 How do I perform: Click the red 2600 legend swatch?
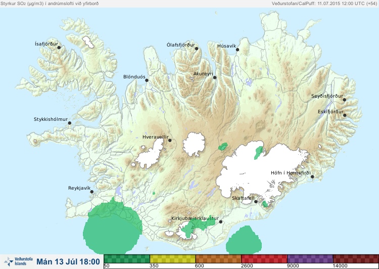click(264, 259)
